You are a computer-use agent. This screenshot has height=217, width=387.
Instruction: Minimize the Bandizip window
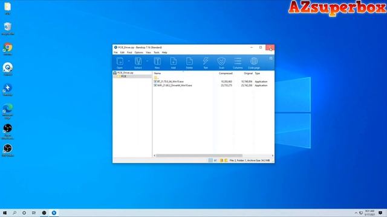252,47
